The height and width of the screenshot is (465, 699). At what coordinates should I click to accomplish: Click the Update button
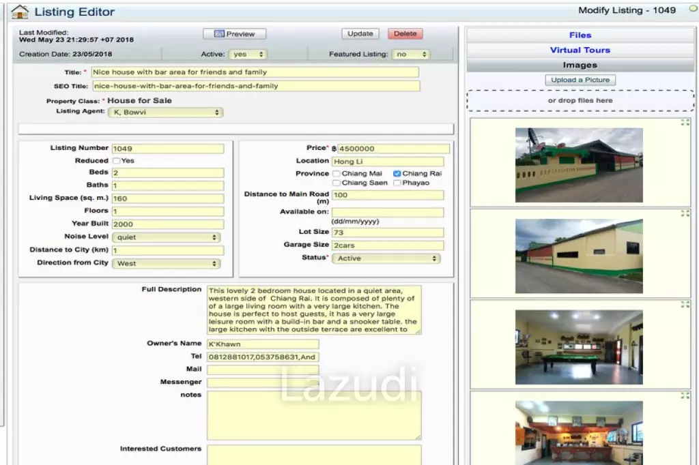pos(360,34)
